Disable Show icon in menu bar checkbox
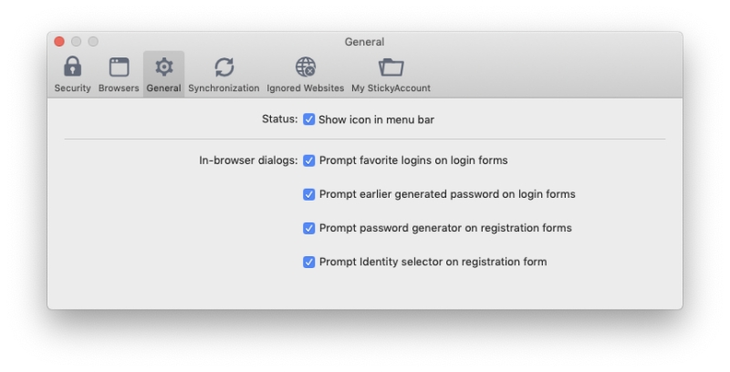Viewport: 730px width, 372px height. 308,119
